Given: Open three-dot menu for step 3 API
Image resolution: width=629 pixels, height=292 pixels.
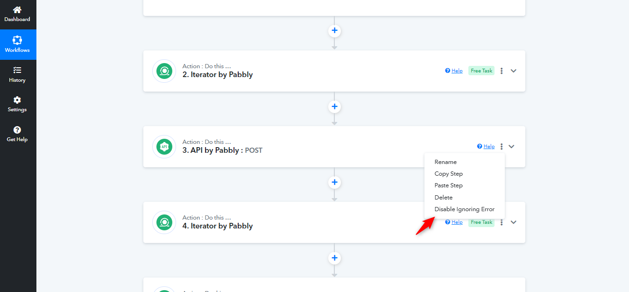Looking at the screenshot, I should click(x=502, y=147).
